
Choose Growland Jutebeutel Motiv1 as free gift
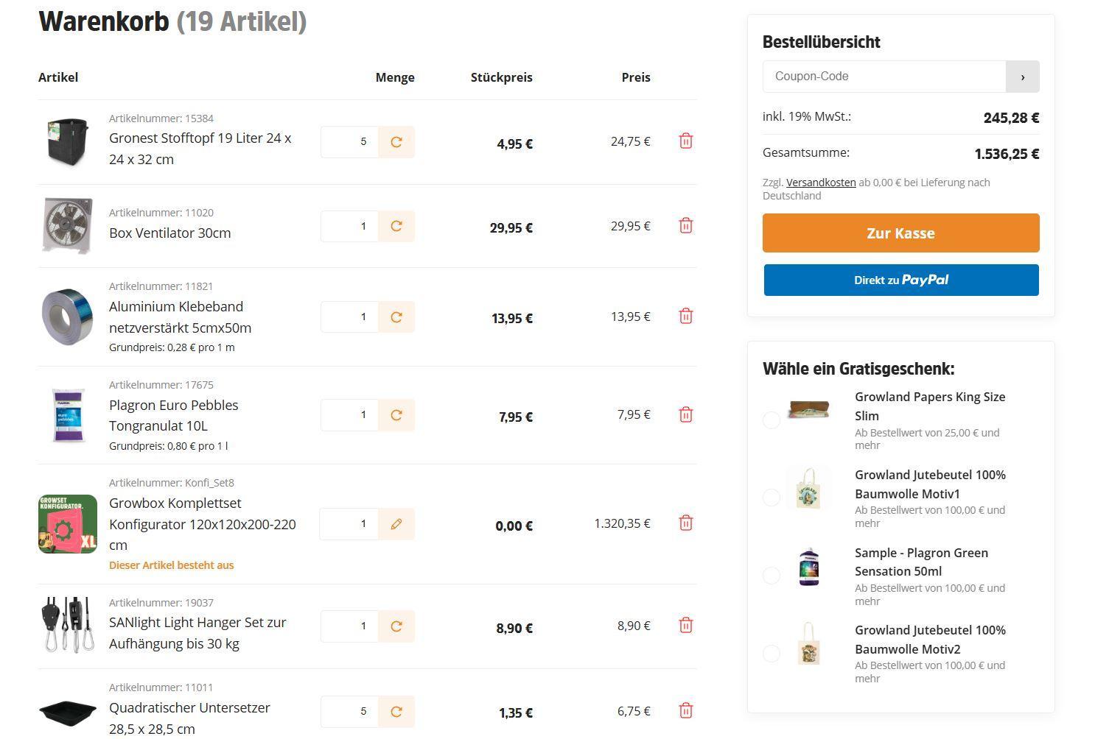click(x=772, y=498)
